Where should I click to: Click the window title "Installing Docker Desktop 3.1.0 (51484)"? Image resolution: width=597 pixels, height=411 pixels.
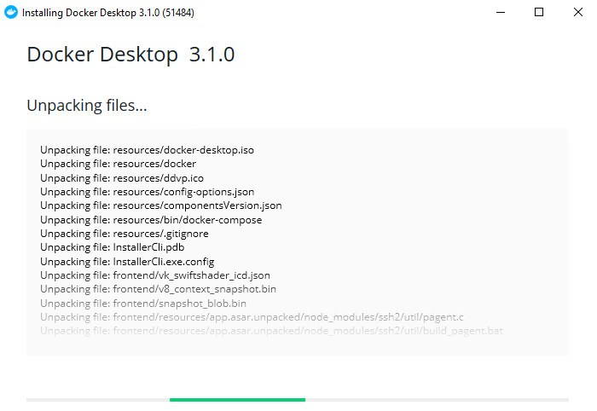point(108,13)
